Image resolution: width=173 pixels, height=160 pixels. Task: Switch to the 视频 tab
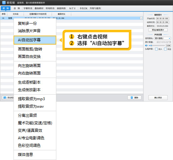tap(6, 8)
